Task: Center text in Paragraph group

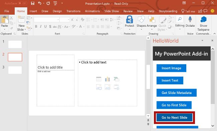Action: [93, 27]
